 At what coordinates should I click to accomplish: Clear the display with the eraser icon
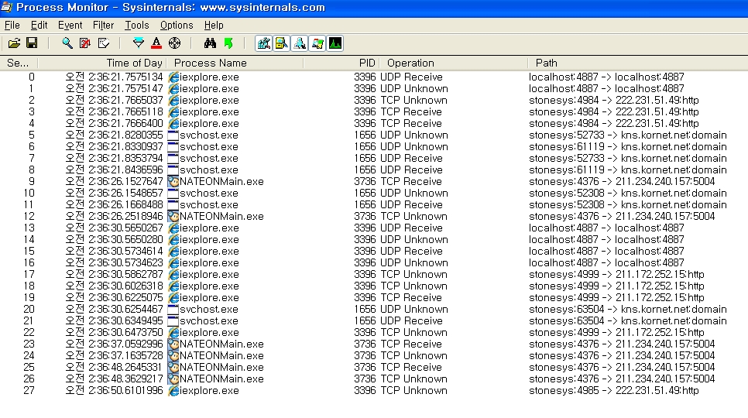point(104,43)
